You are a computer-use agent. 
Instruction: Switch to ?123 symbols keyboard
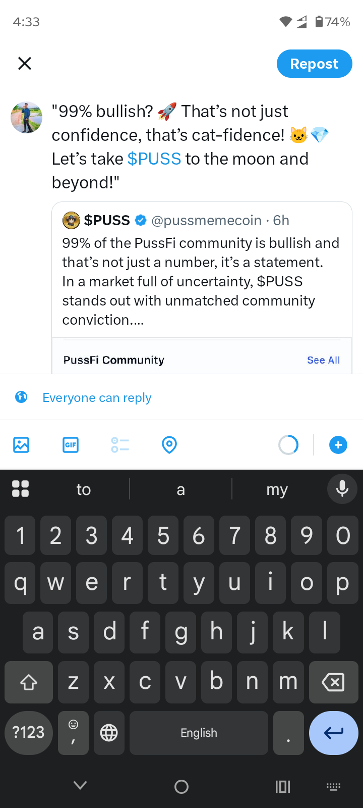29,733
